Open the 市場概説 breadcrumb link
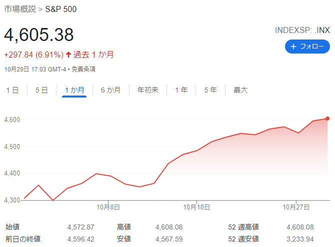The image size is (335, 247). [20, 9]
